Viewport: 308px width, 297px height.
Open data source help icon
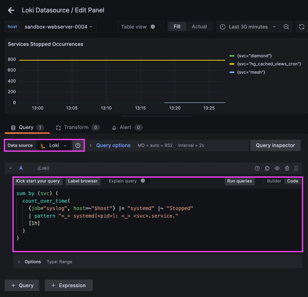tap(78, 145)
